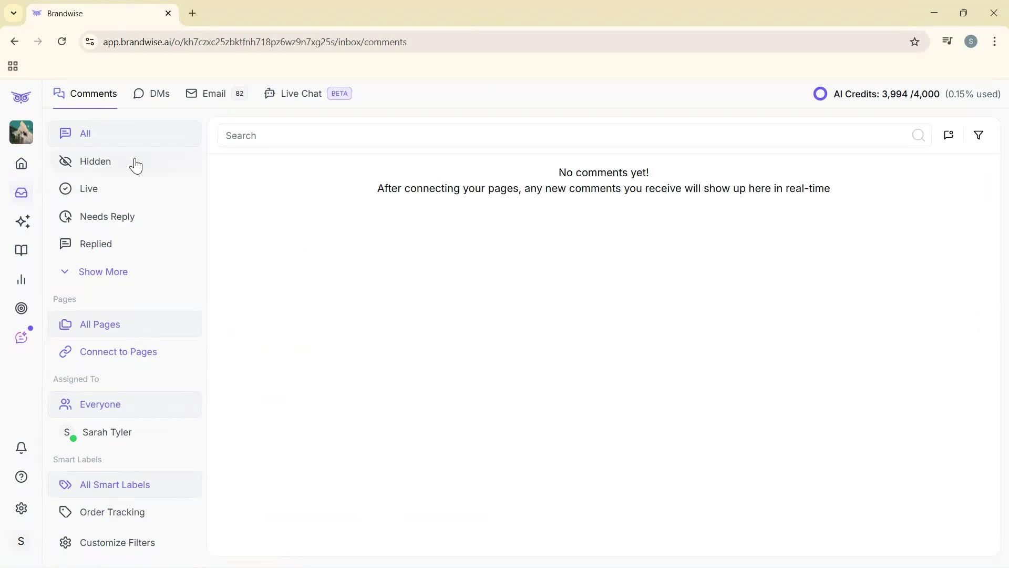1009x568 pixels.
Task: Open the browser tab list dropdown
Action: click(13, 13)
